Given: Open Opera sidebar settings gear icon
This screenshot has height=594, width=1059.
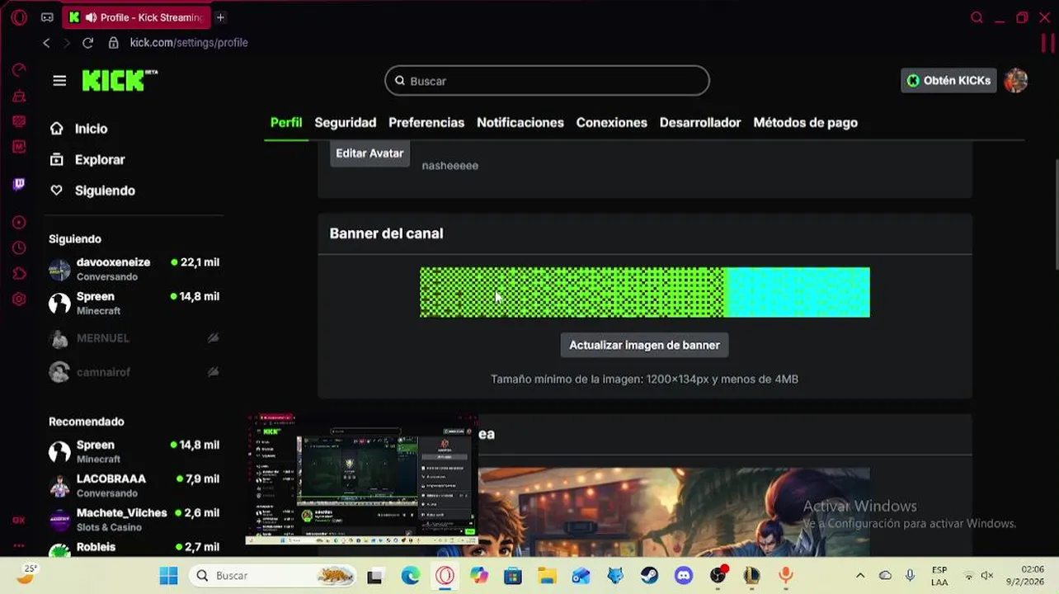Looking at the screenshot, I should pos(19,299).
